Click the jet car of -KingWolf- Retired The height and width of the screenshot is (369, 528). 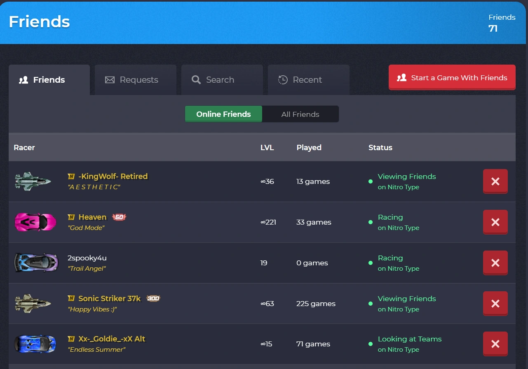[33, 181]
